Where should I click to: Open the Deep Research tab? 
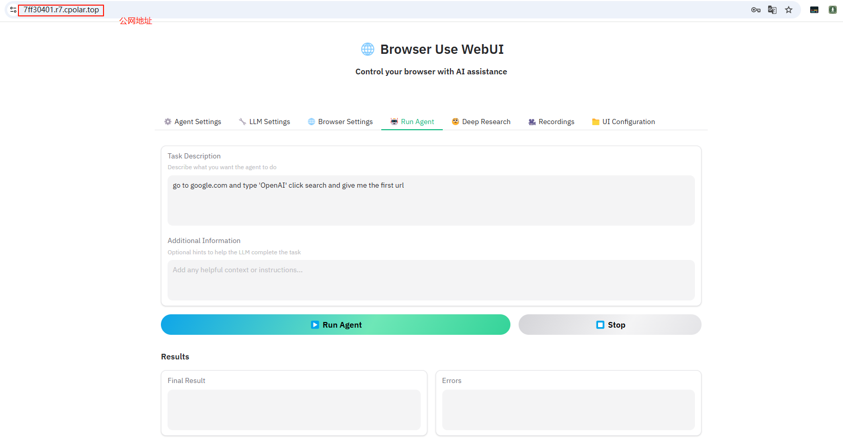[x=481, y=122]
